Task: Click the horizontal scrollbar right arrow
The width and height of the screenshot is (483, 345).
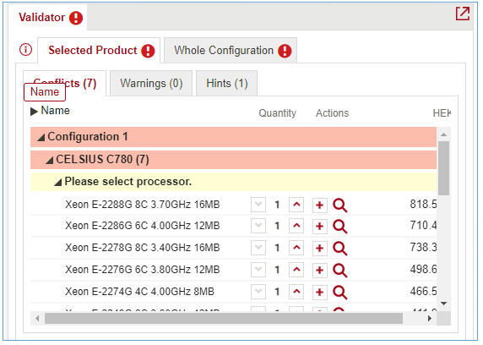Action: click(430, 319)
